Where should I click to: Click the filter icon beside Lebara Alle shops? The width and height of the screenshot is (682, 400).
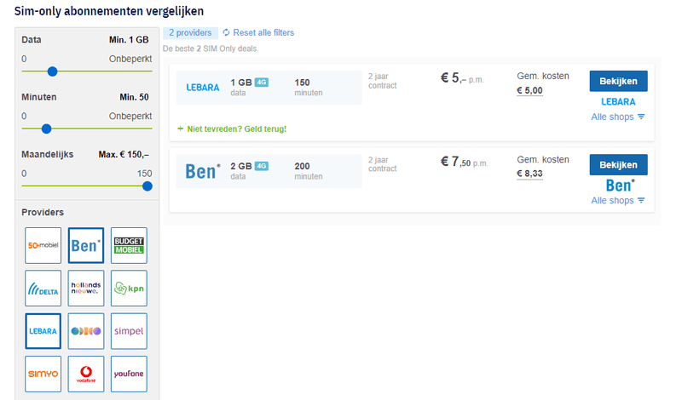coord(641,117)
